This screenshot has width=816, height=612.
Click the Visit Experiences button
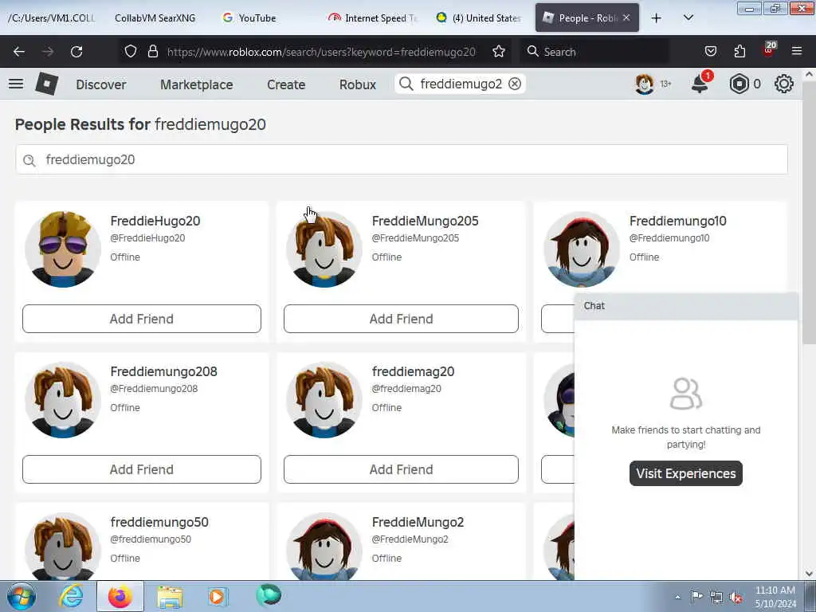(686, 473)
